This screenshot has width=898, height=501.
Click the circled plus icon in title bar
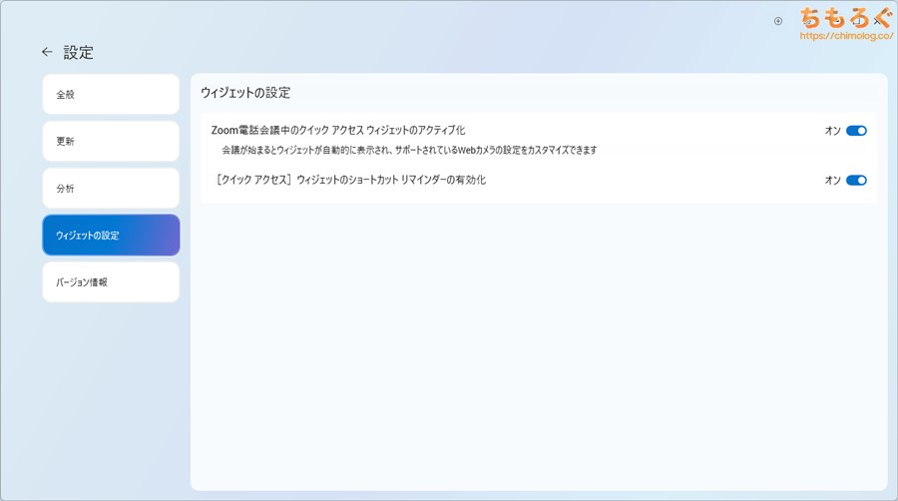(778, 20)
